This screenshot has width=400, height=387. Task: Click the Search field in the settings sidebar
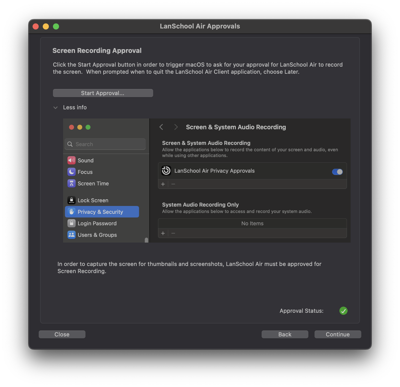coord(105,144)
